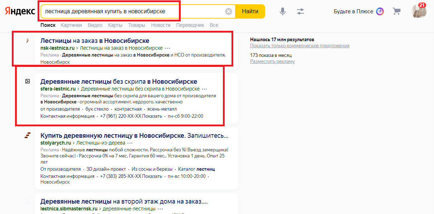Open Контактная информация in sfera-lestnic.ru result
This screenshot has height=214, width=434.
tap(67, 116)
